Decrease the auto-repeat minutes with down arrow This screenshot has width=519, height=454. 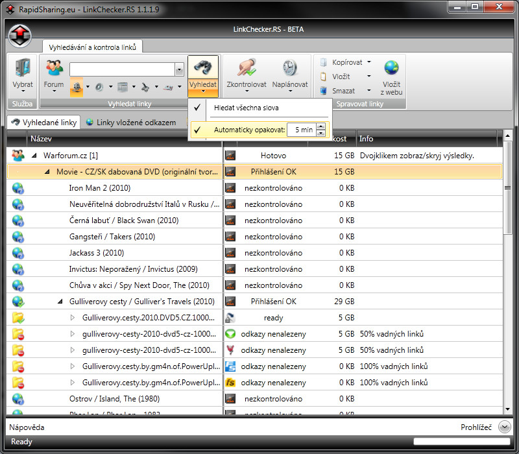coord(320,133)
